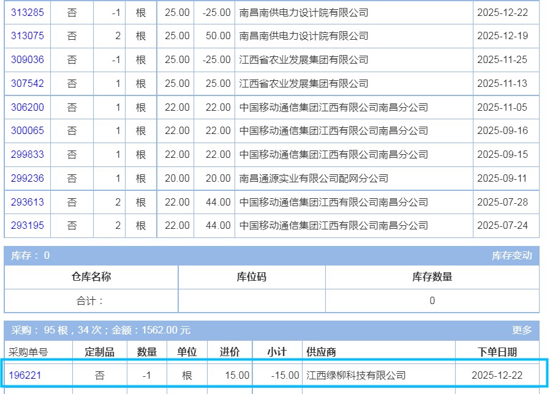The width and height of the screenshot is (550, 394).
Task: Click order number 309036
Action: pos(28,60)
